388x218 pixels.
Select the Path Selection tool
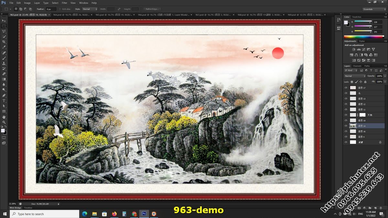click(4, 106)
